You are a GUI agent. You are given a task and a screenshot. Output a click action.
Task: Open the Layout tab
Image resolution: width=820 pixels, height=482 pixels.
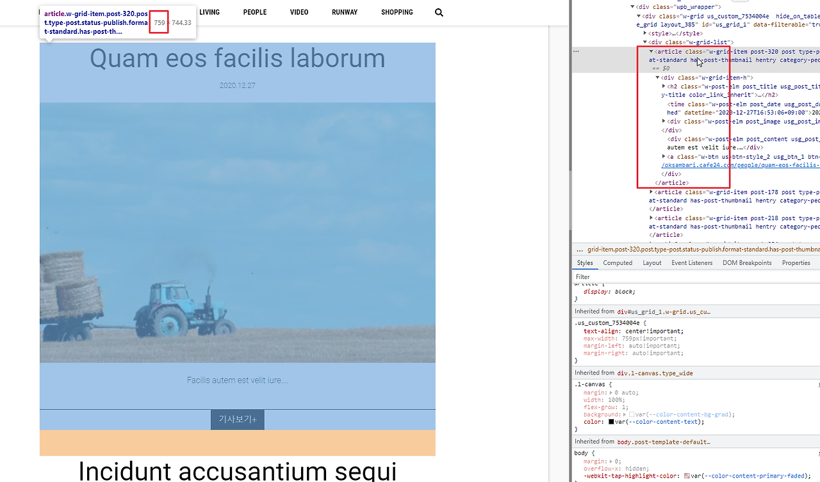pyautogui.click(x=652, y=263)
